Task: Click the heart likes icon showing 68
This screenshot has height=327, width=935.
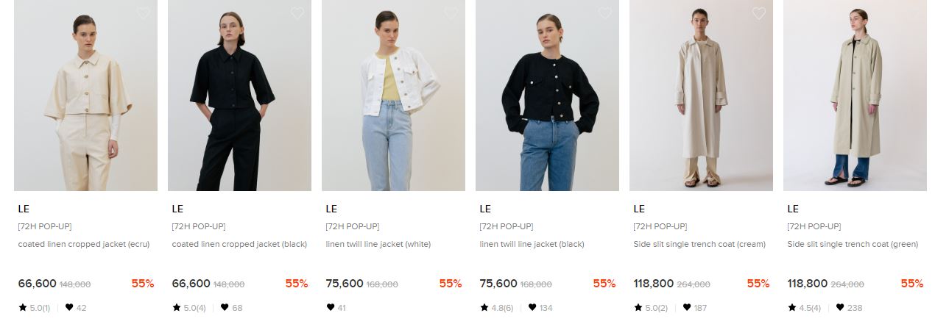Action: (225, 307)
